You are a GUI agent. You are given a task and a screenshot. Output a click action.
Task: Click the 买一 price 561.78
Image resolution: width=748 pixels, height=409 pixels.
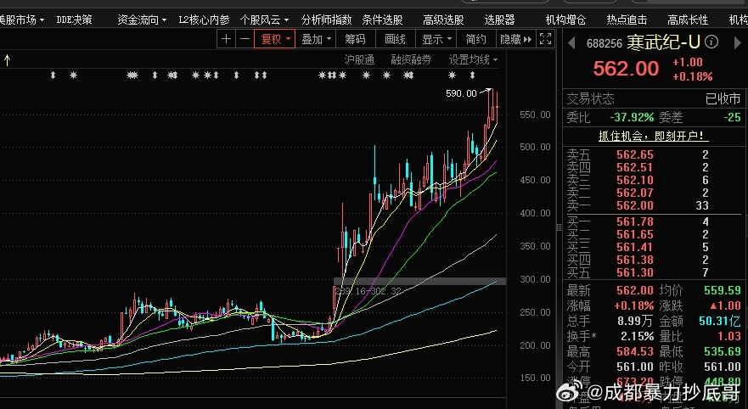(634, 221)
